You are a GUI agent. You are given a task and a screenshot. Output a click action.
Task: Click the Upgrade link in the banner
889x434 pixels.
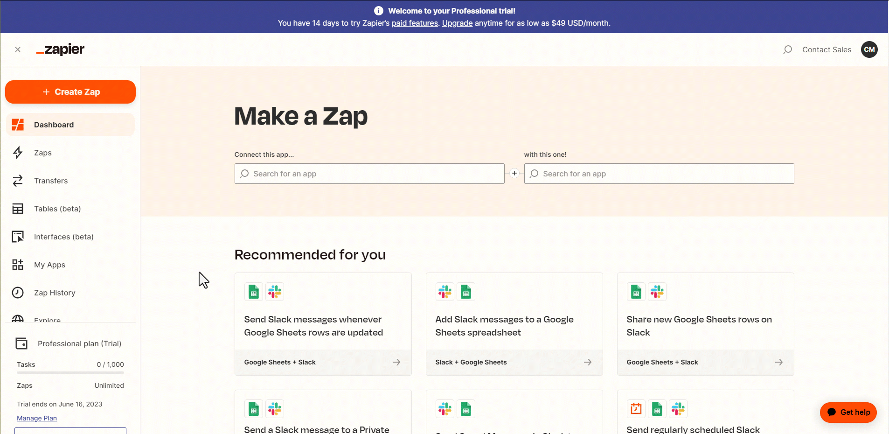click(x=457, y=23)
